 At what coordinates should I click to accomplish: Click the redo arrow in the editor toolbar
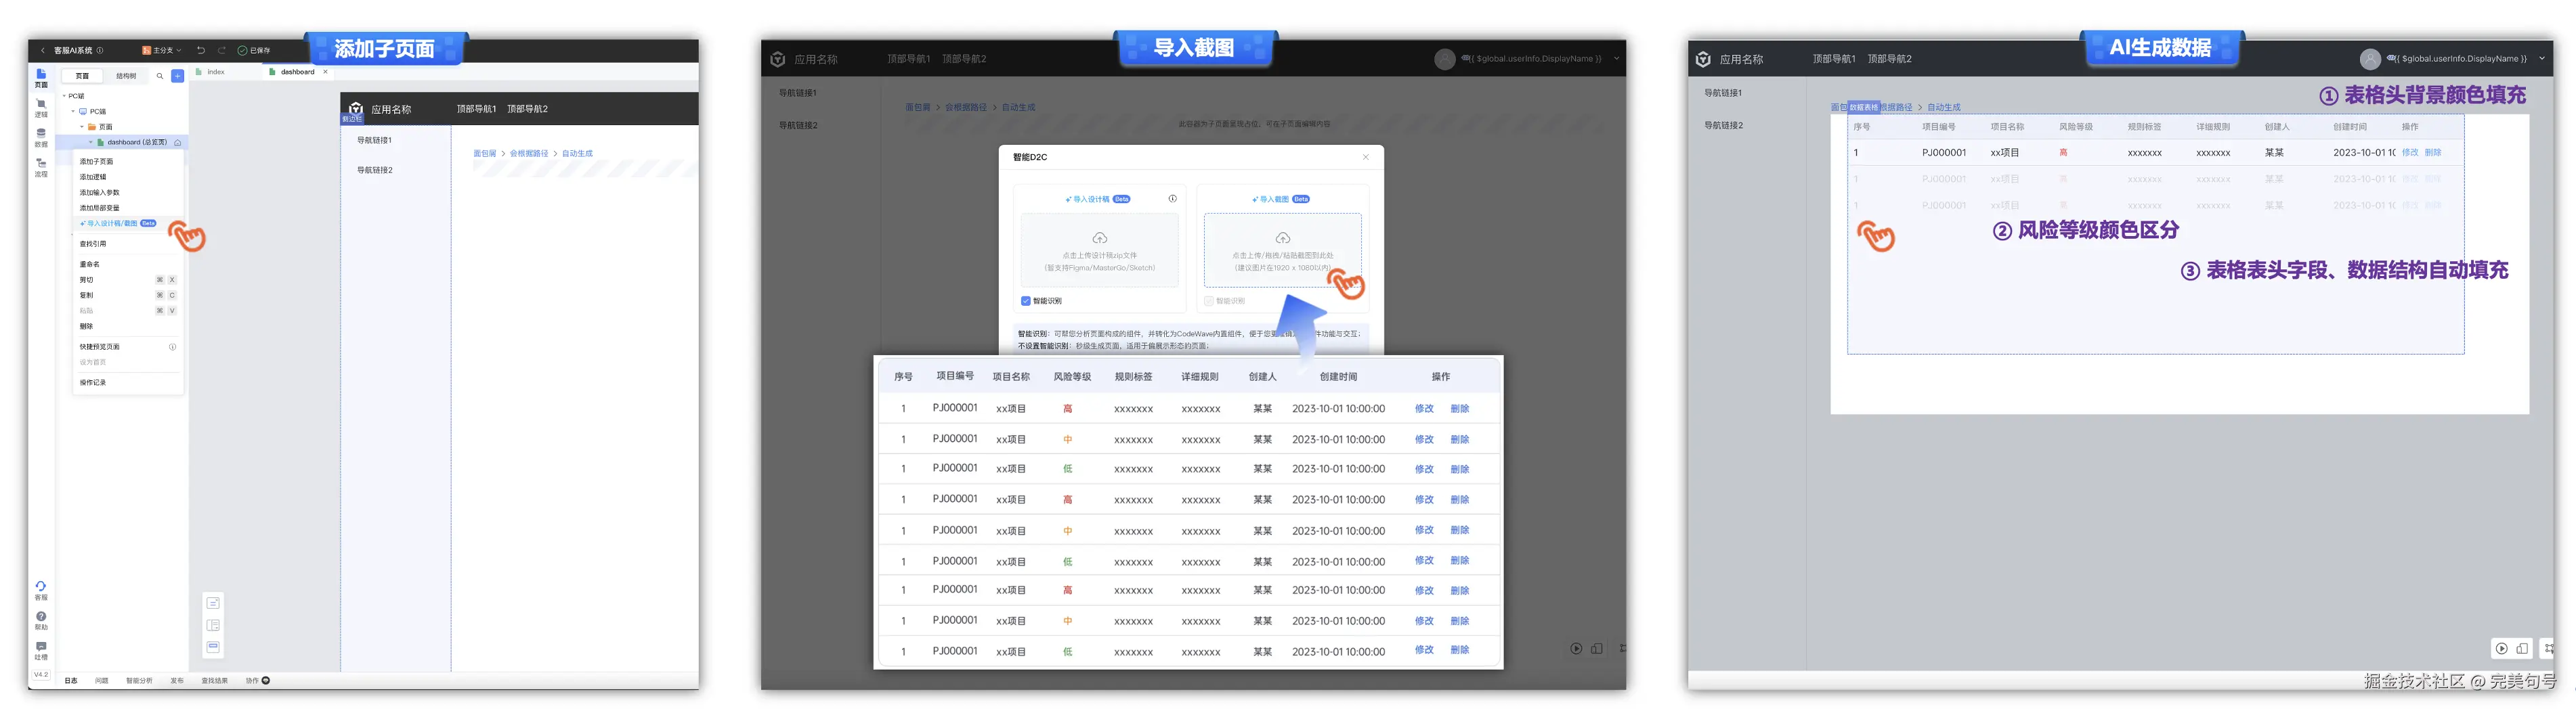tap(222, 50)
